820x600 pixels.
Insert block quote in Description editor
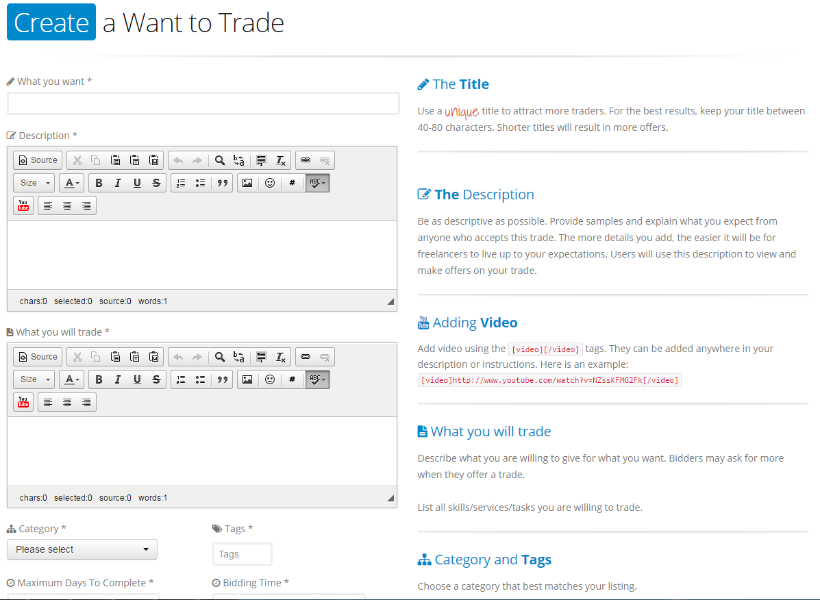222,183
